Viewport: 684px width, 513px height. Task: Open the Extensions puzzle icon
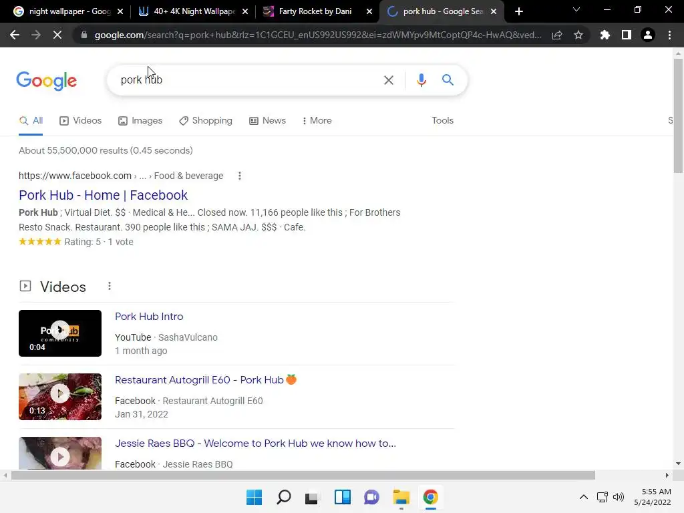click(x=605, y=35)
